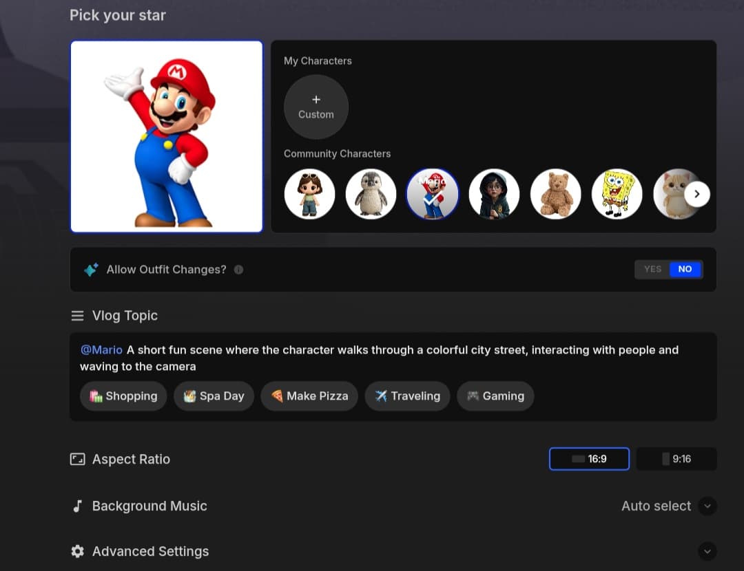Click the Background Music note icon
744x571 pixels.
(78, 506)
